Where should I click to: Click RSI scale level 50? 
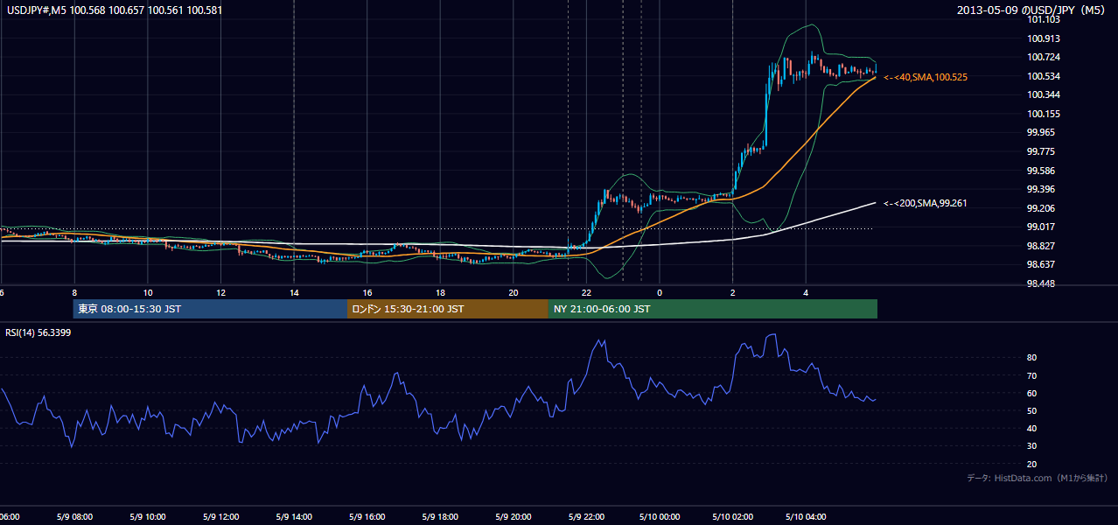[1032, 410]
